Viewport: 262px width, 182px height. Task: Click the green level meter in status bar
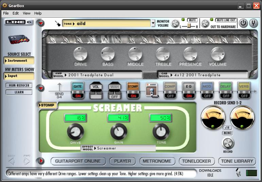251,173
